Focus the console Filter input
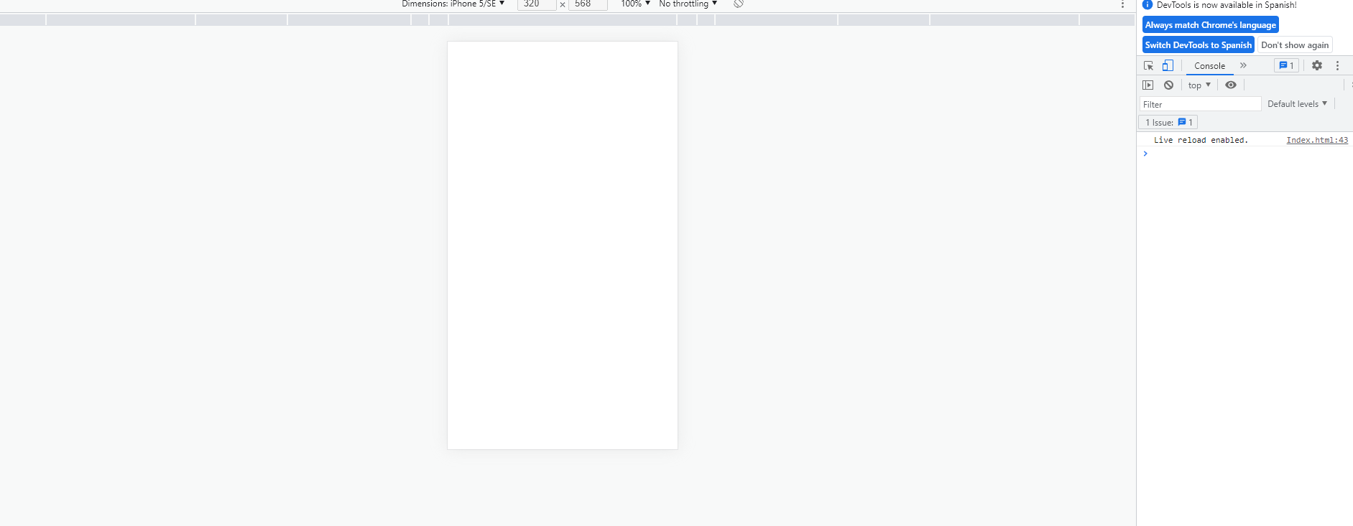 1200,104
